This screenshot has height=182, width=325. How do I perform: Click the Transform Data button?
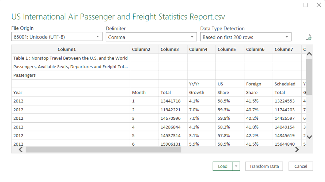[x=264, y=166]
